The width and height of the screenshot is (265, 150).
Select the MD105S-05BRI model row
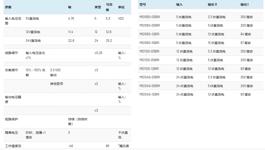pos(150,25)
